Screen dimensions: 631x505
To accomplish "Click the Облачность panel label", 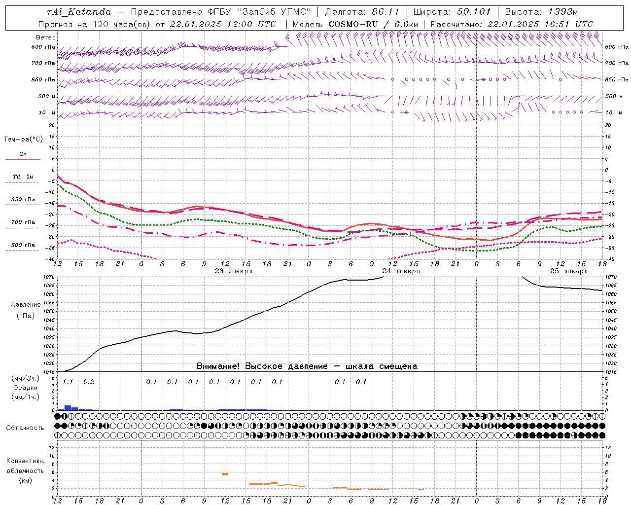I will [x=25, y=428].
